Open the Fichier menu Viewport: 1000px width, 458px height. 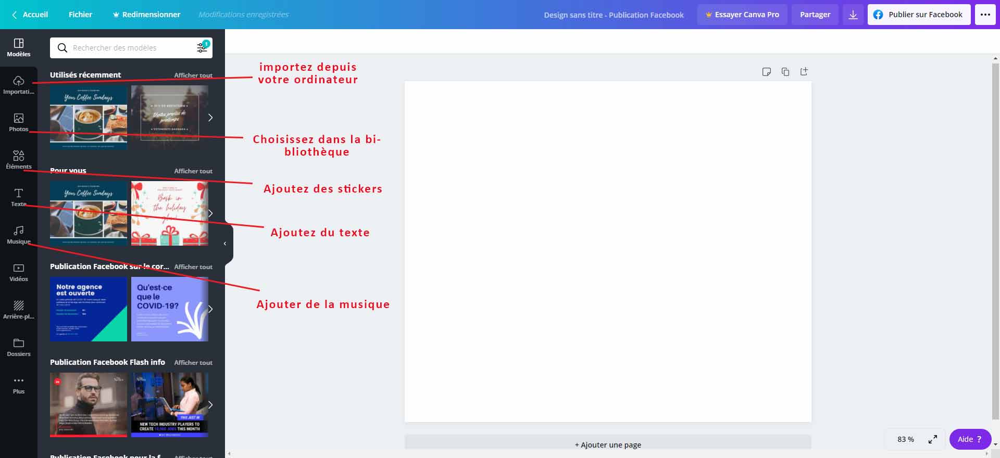[80, 15]
